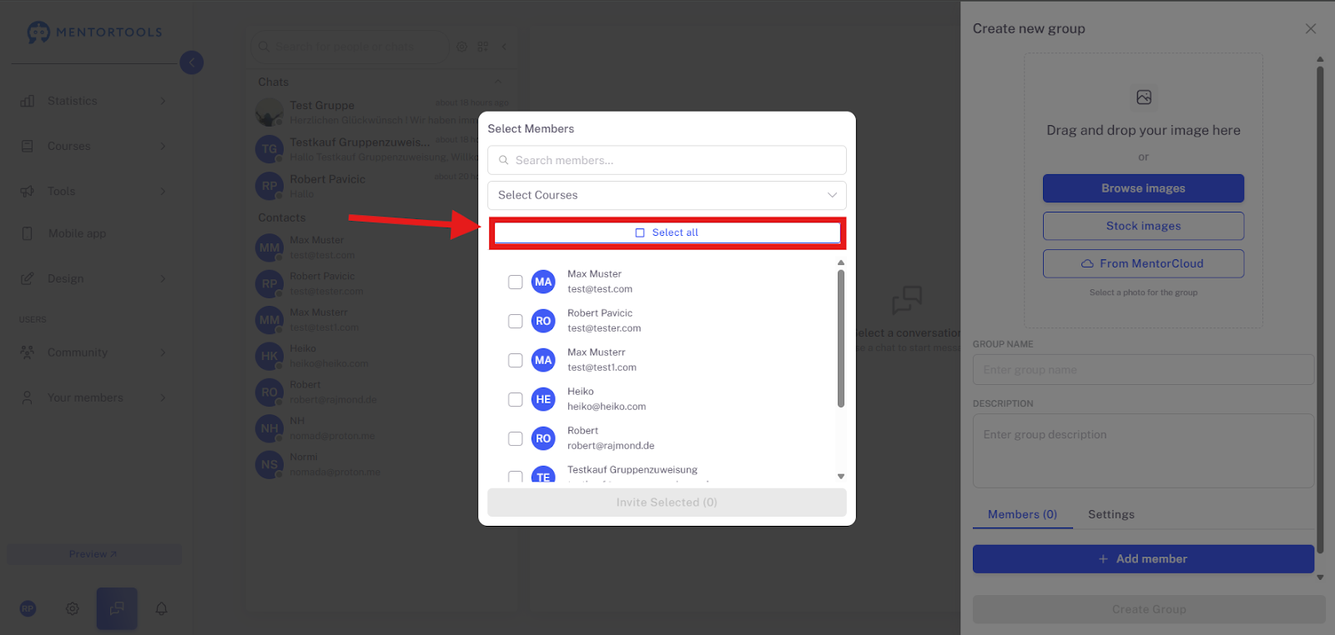Switch to the Settings tab

(x=1111, y=514)
